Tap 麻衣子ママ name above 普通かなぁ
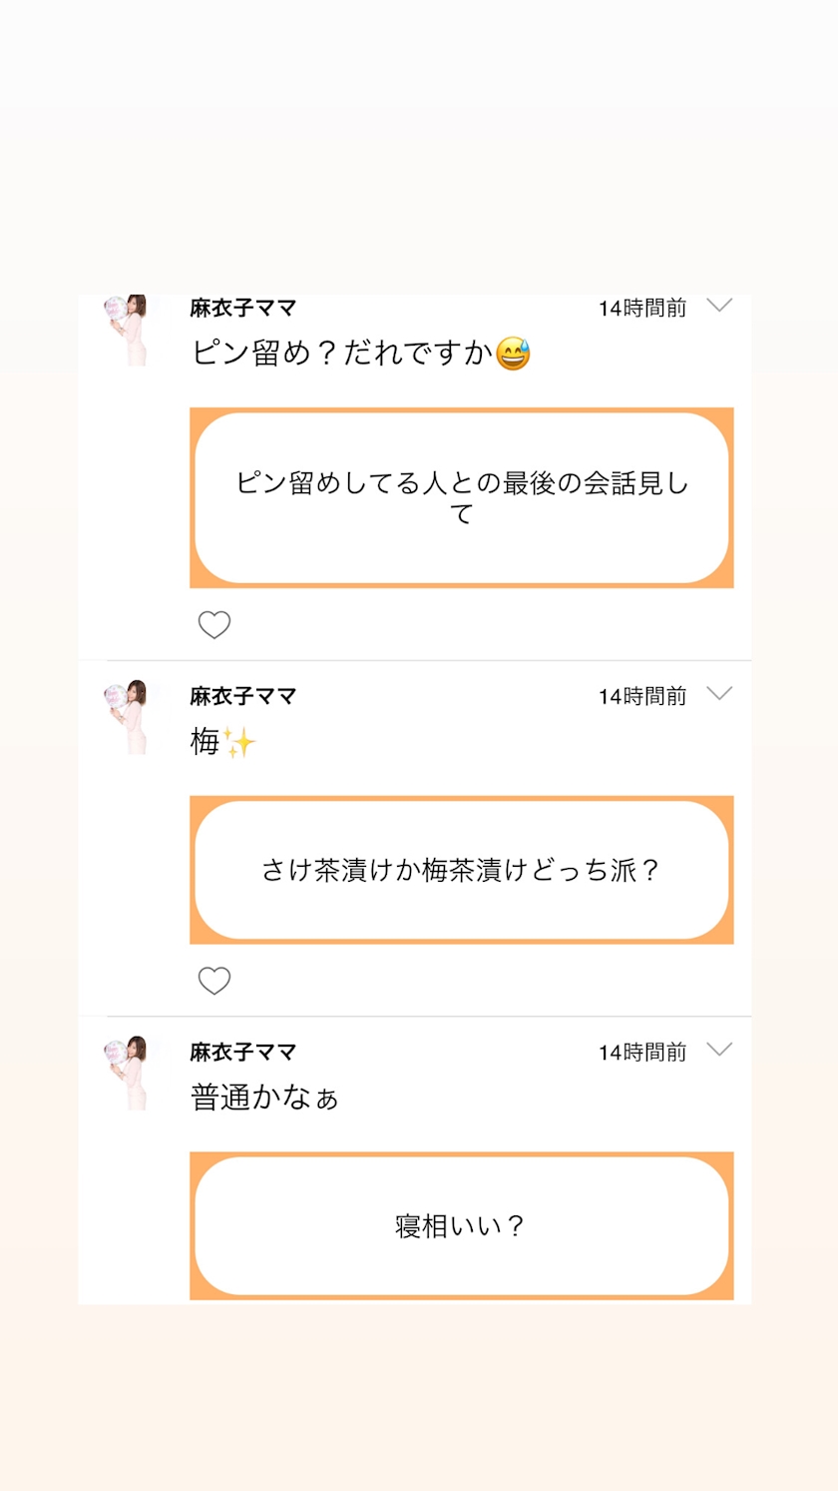The height and width of the screenshot is (1491, 838). [x=243, y=1052]
